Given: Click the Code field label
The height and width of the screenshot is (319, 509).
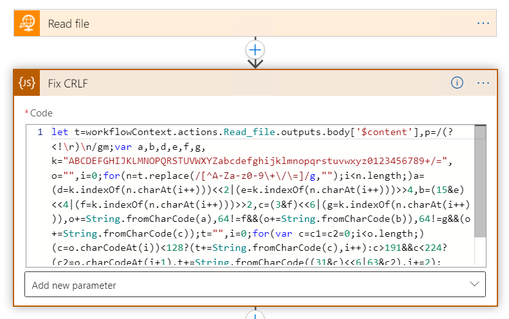Looking at the screenshot, I should (41, 113).
